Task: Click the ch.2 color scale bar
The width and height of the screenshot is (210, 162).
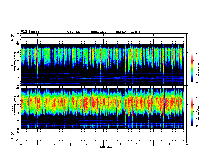Action: point(192,111)
